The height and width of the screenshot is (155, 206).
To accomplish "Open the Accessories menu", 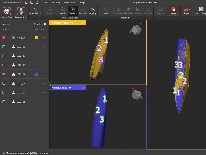I will click(x=70, y=2).
